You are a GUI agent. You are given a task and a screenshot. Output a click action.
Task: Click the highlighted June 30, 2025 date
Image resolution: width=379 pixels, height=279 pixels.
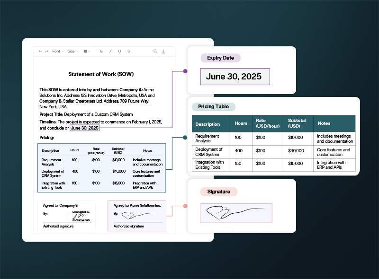(85, 128)
